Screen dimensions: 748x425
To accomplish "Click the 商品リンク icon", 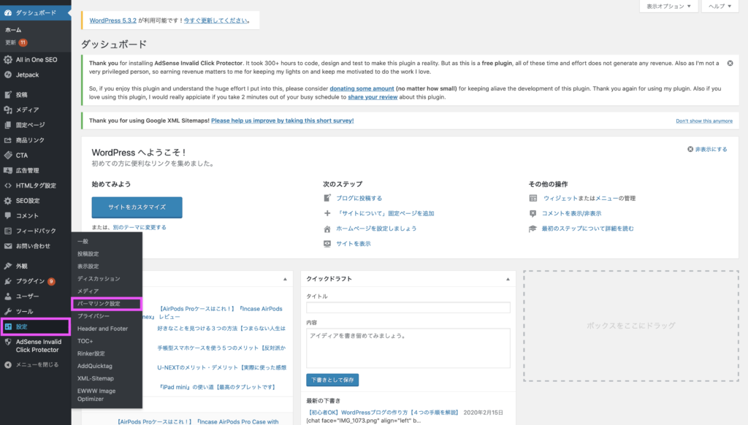I will click(7, 140).
